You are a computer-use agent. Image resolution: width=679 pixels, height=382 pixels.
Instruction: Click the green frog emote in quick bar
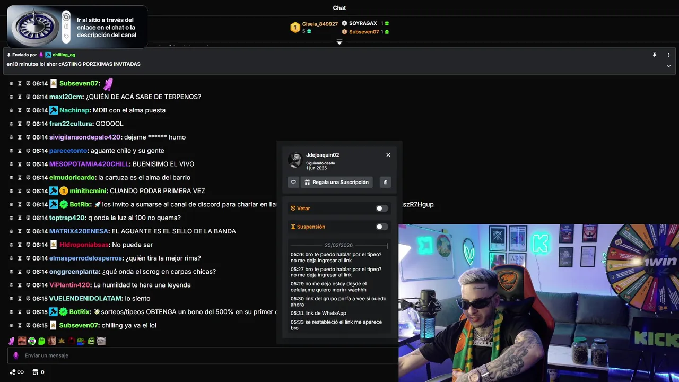point(81,341)
